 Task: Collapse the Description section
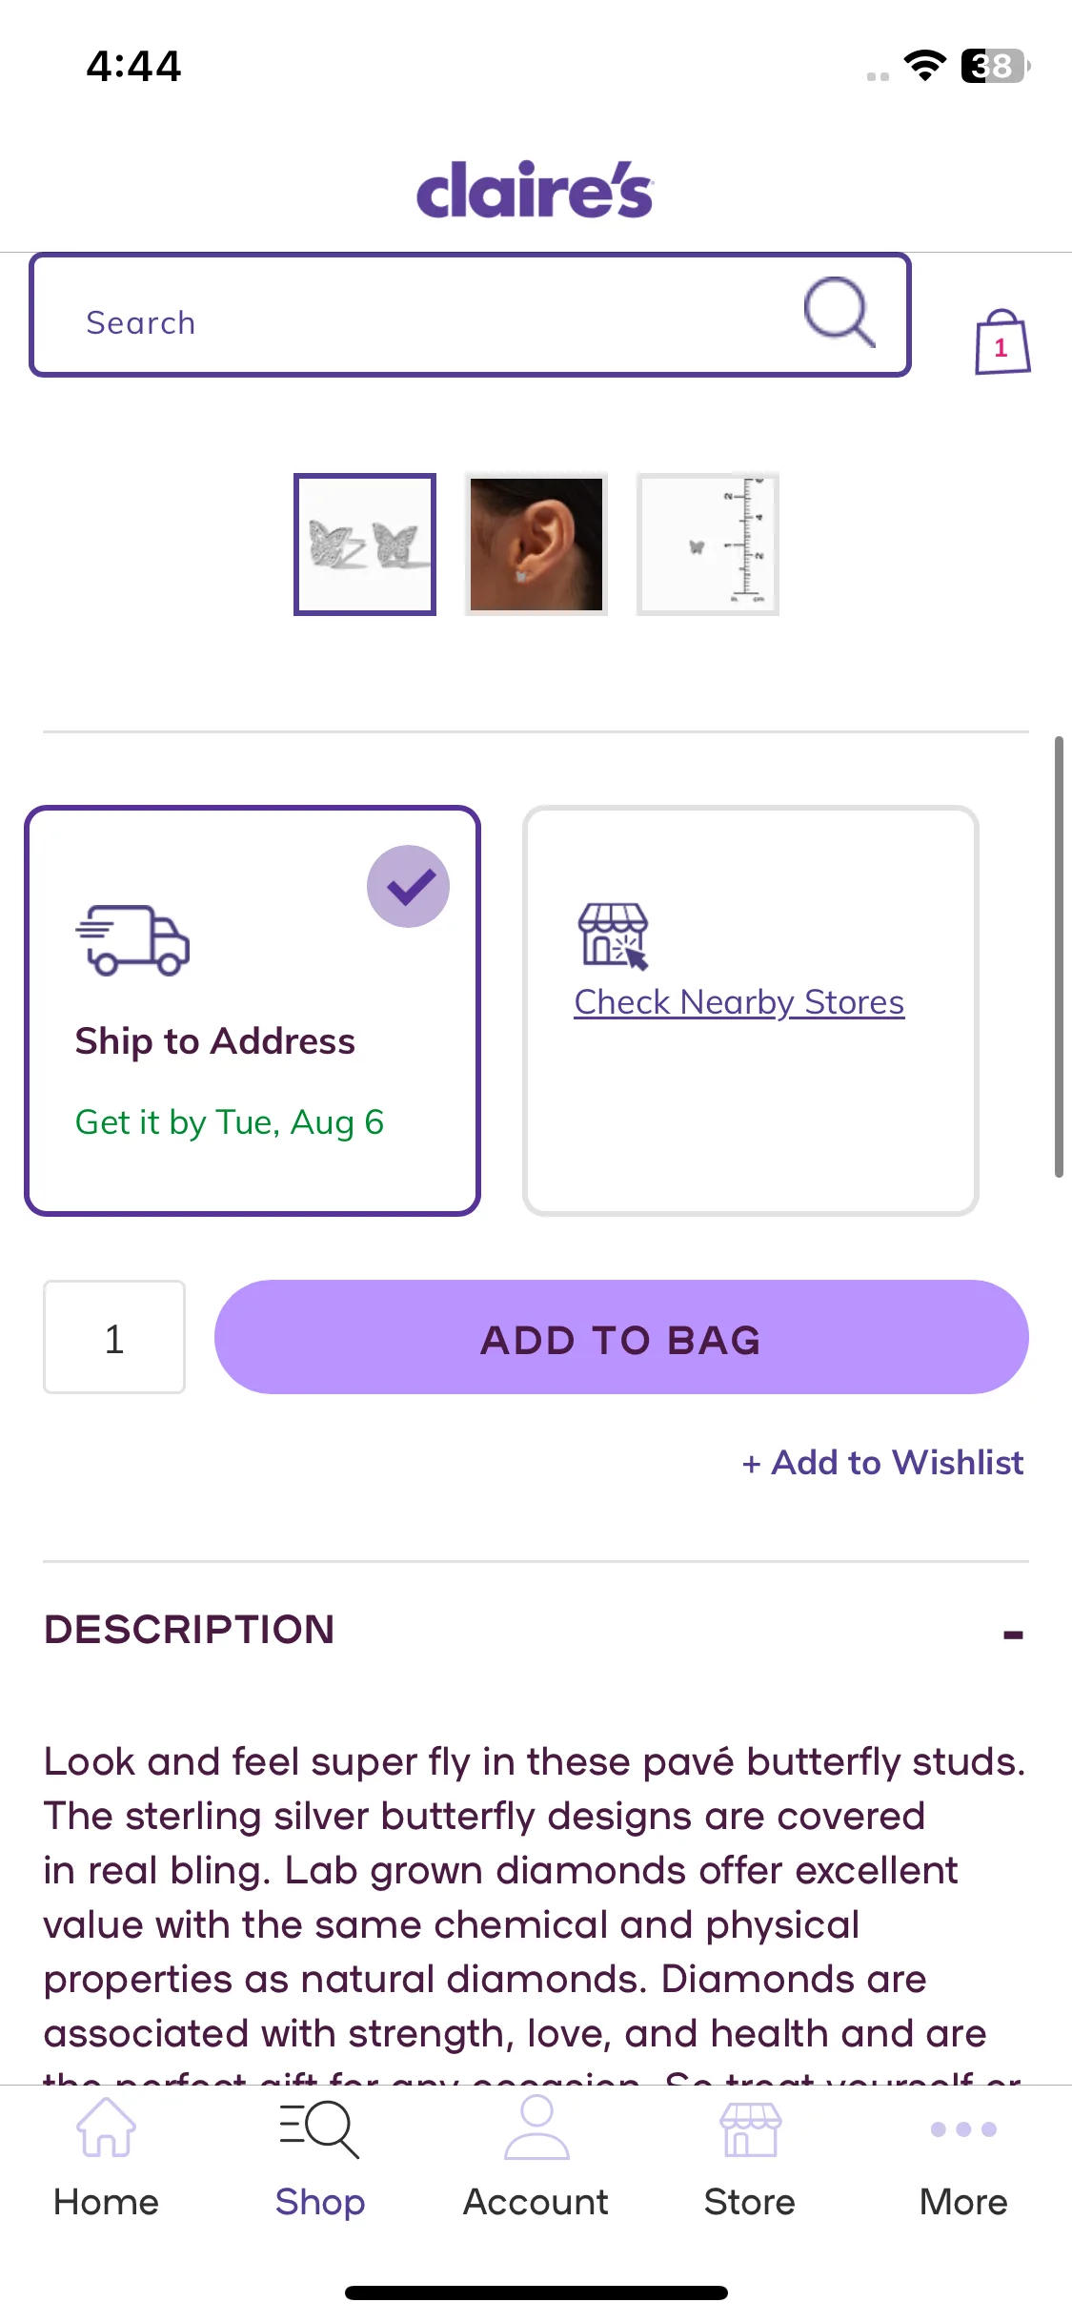(x=536, y=1630)
